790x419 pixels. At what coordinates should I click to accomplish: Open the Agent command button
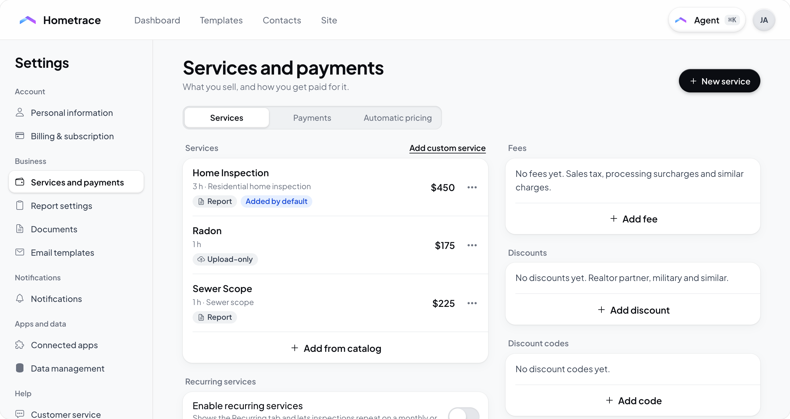[x=707, y=20]
